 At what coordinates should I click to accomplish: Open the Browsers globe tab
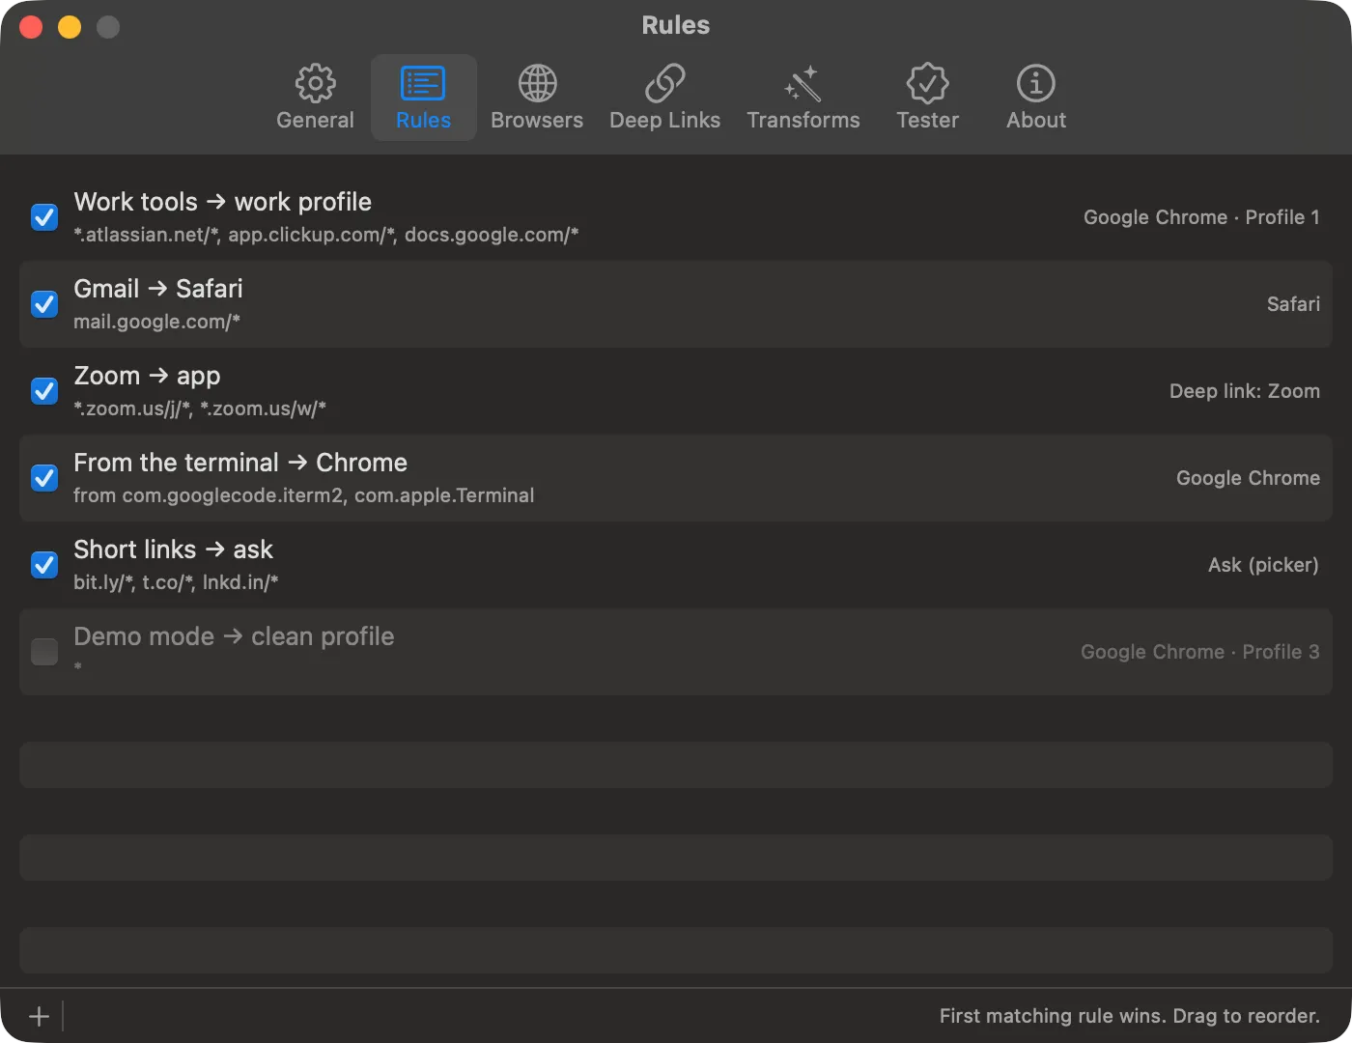(x=537, y=98)
